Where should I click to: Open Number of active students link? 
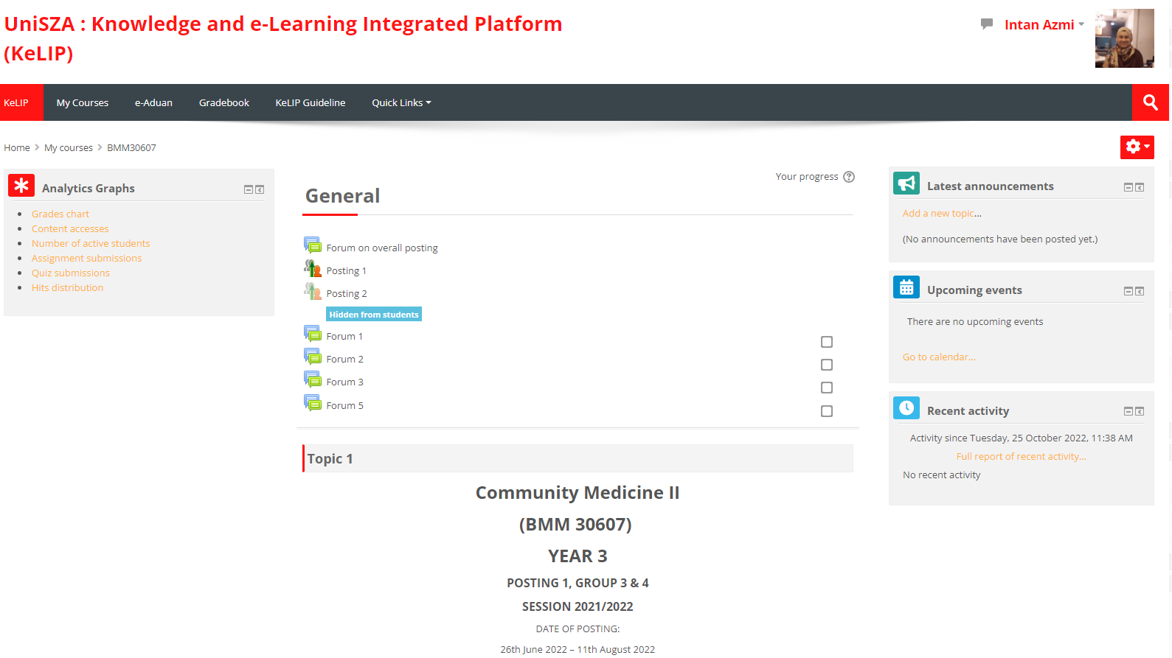[x=91, y=243]
